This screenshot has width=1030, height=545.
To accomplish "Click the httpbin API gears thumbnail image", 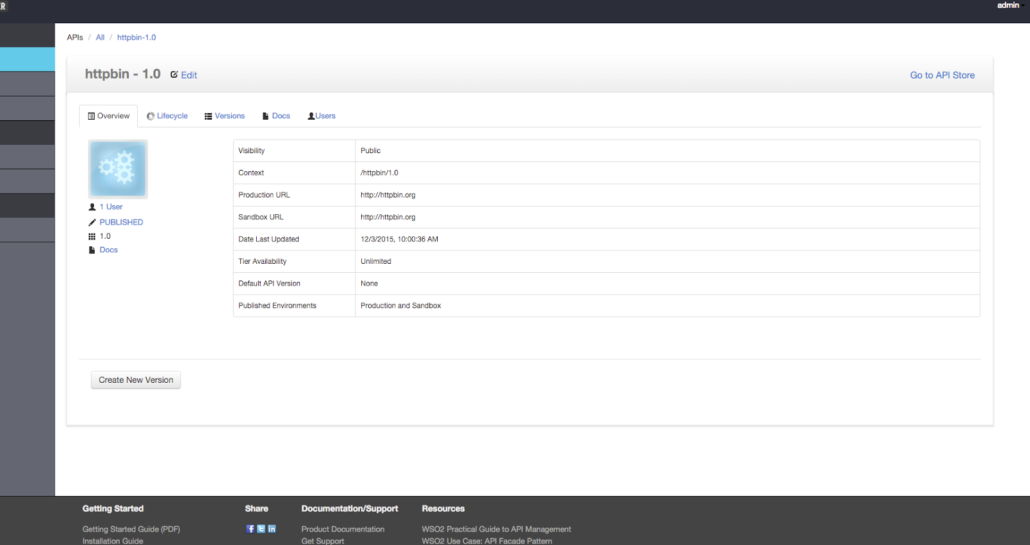I will click(118, 169).
